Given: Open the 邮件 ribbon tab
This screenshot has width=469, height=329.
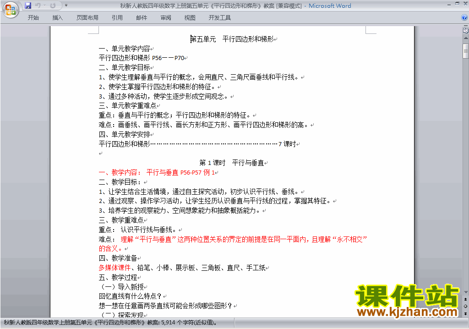Looking at the screenshot, I should pos(142,18).
